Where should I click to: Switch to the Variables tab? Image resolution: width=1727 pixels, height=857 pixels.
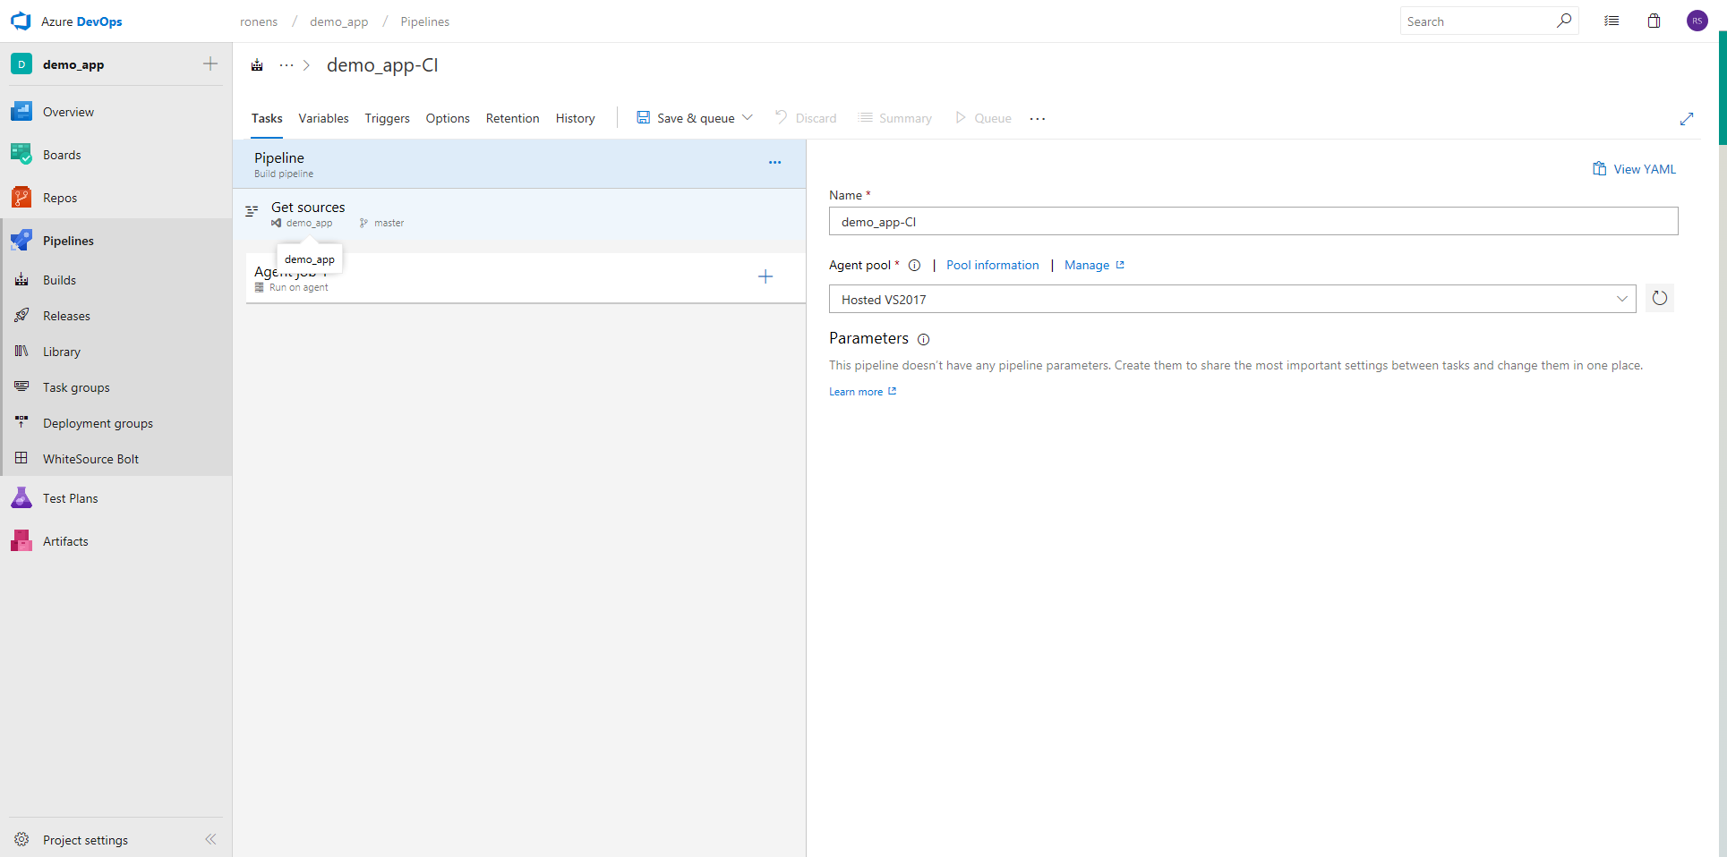[323, 117]
